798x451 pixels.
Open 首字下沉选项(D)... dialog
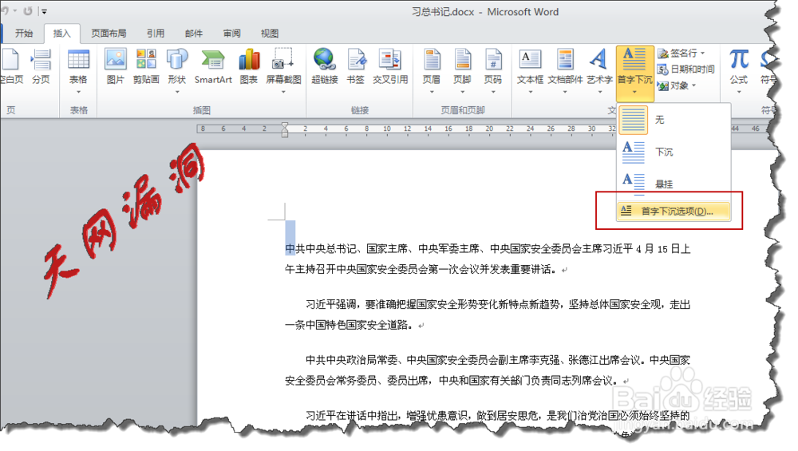[x=674, y=212]
